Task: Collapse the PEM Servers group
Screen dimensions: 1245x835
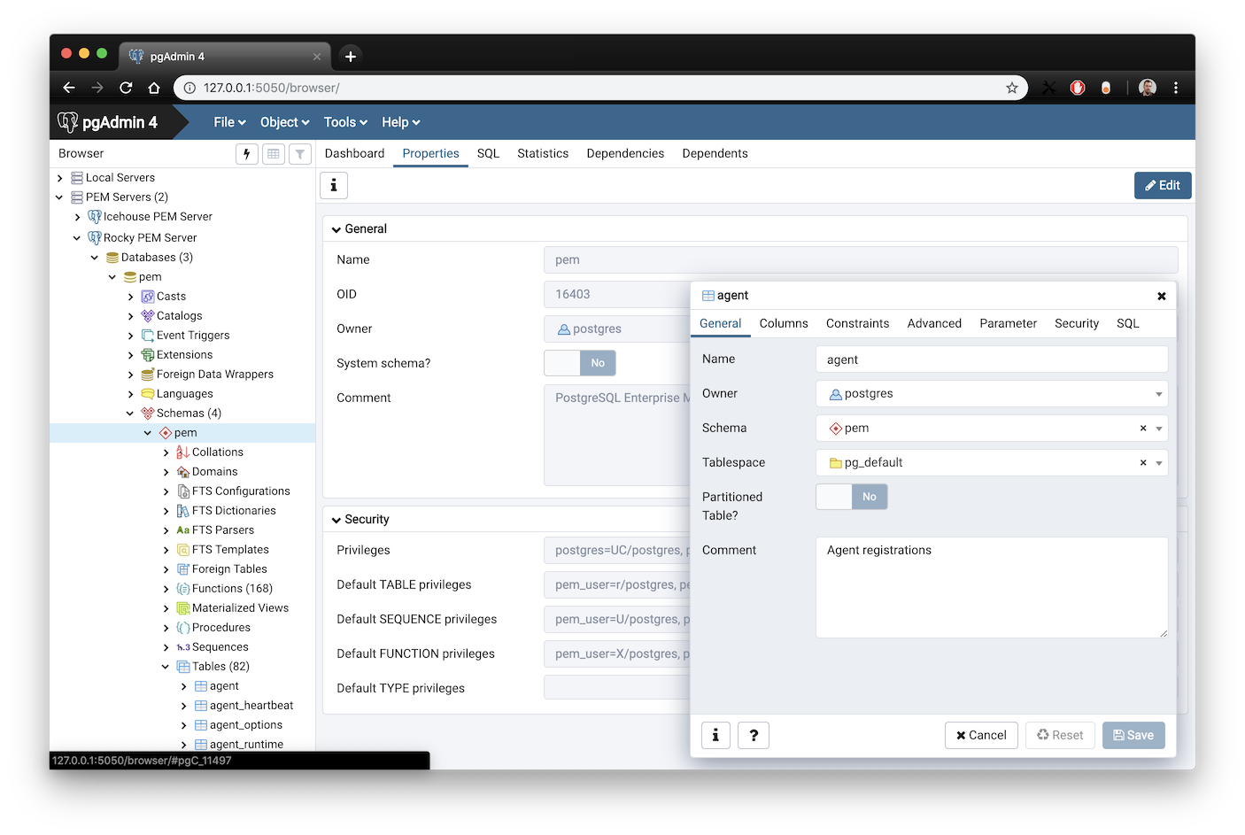Action: tap(59, 197)
